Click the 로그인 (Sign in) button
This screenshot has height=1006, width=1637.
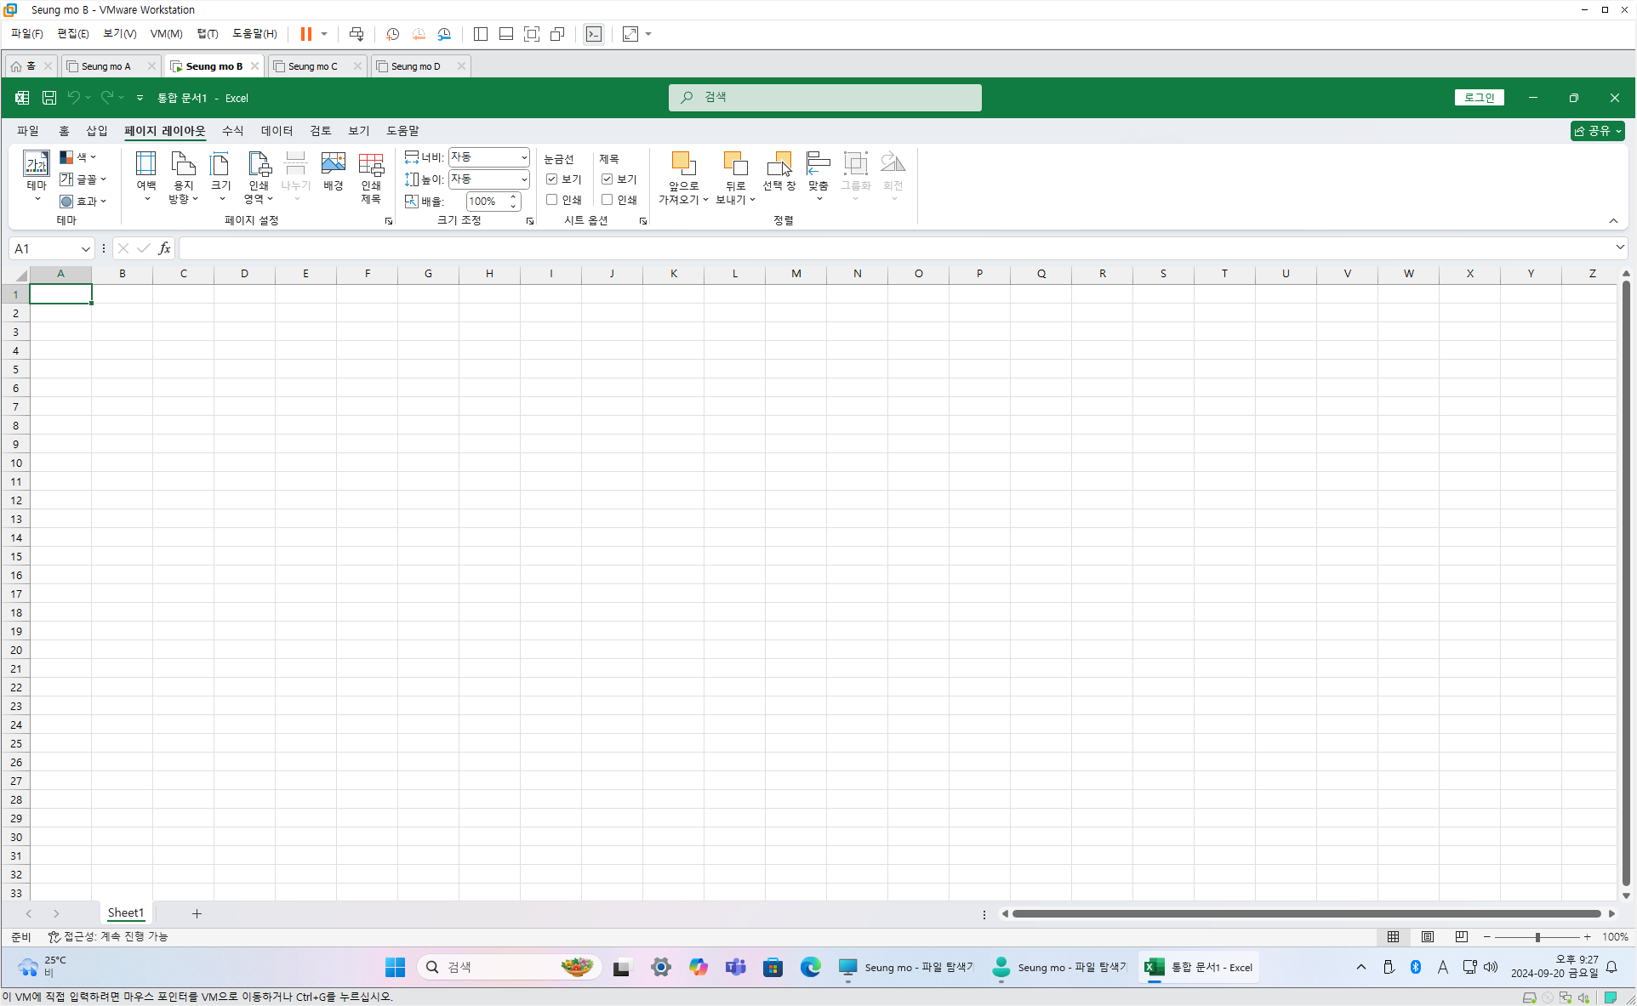[x=1479, y=98]
